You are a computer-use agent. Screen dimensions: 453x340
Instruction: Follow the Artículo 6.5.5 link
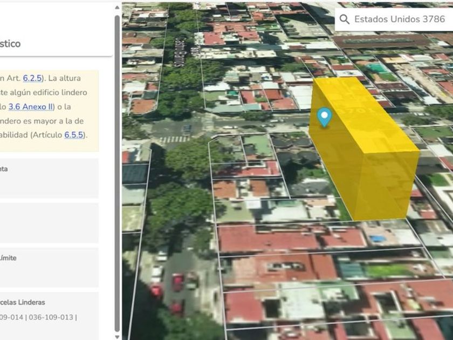[x=73, y=134]
